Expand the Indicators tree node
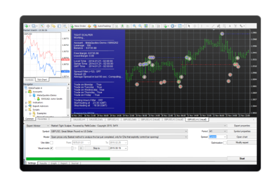Viewport: 279px width, 184px height. click(x=26, y=102)
